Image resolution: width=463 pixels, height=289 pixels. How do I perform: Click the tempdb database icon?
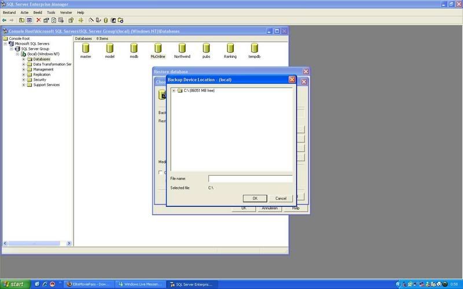(255, 48)
